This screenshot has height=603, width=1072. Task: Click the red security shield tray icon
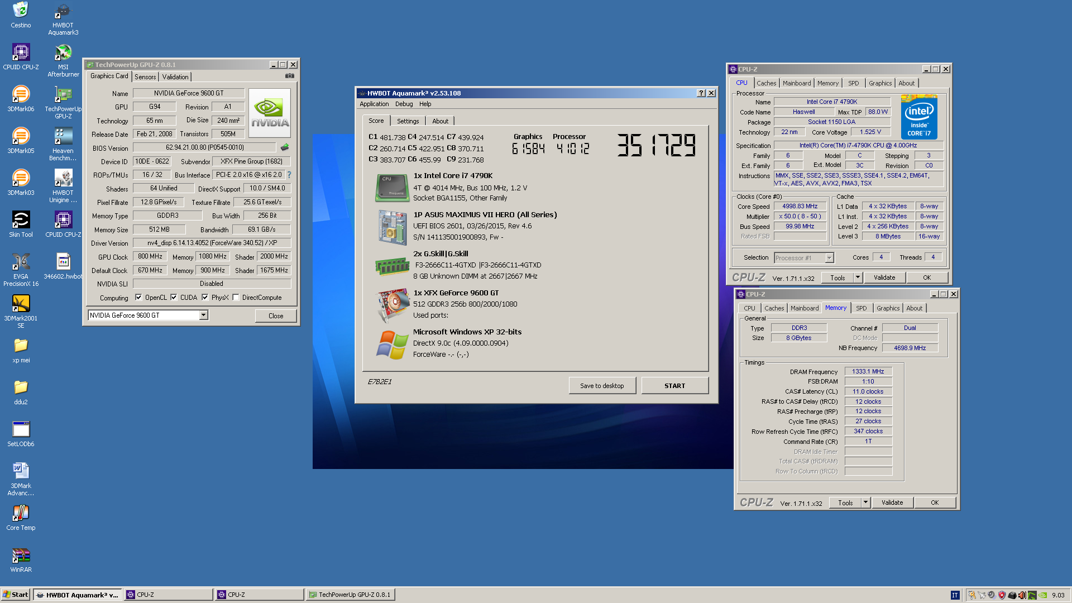pyautogui.click(x=1002, y=595)
